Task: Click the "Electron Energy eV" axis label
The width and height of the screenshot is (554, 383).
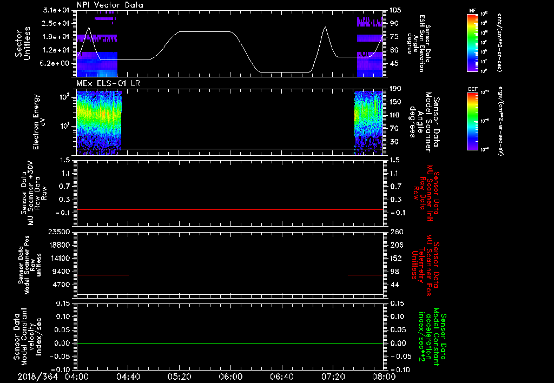Action: coord(39,122)
